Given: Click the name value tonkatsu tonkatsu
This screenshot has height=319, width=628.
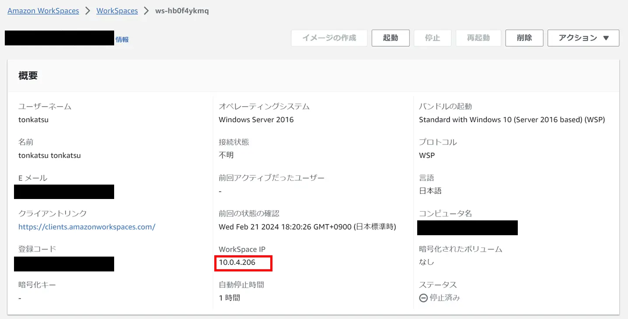Looking at the screenshot, I should click(x=49, y=155).
